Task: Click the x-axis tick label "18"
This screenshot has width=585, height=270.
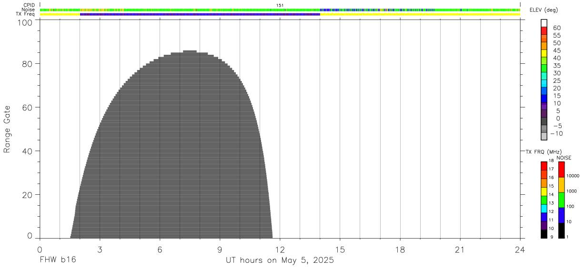Action: pyautogui.click(x=400, y=249)
